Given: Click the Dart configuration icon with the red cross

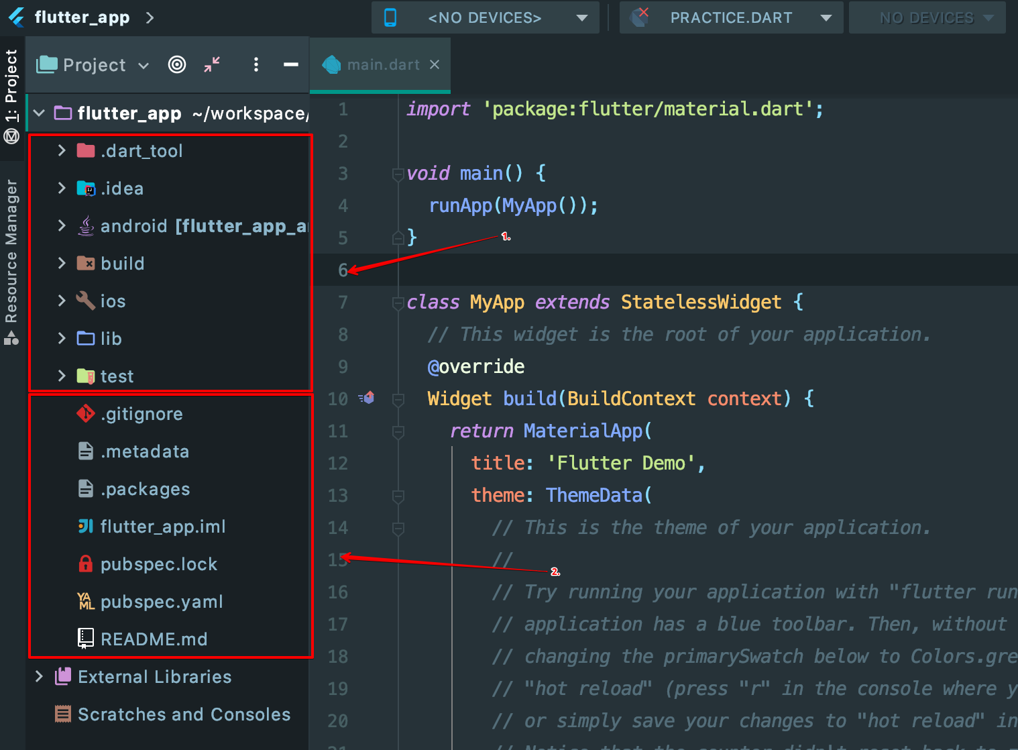Looking at the screenshot, I should (x=640, y=17).
